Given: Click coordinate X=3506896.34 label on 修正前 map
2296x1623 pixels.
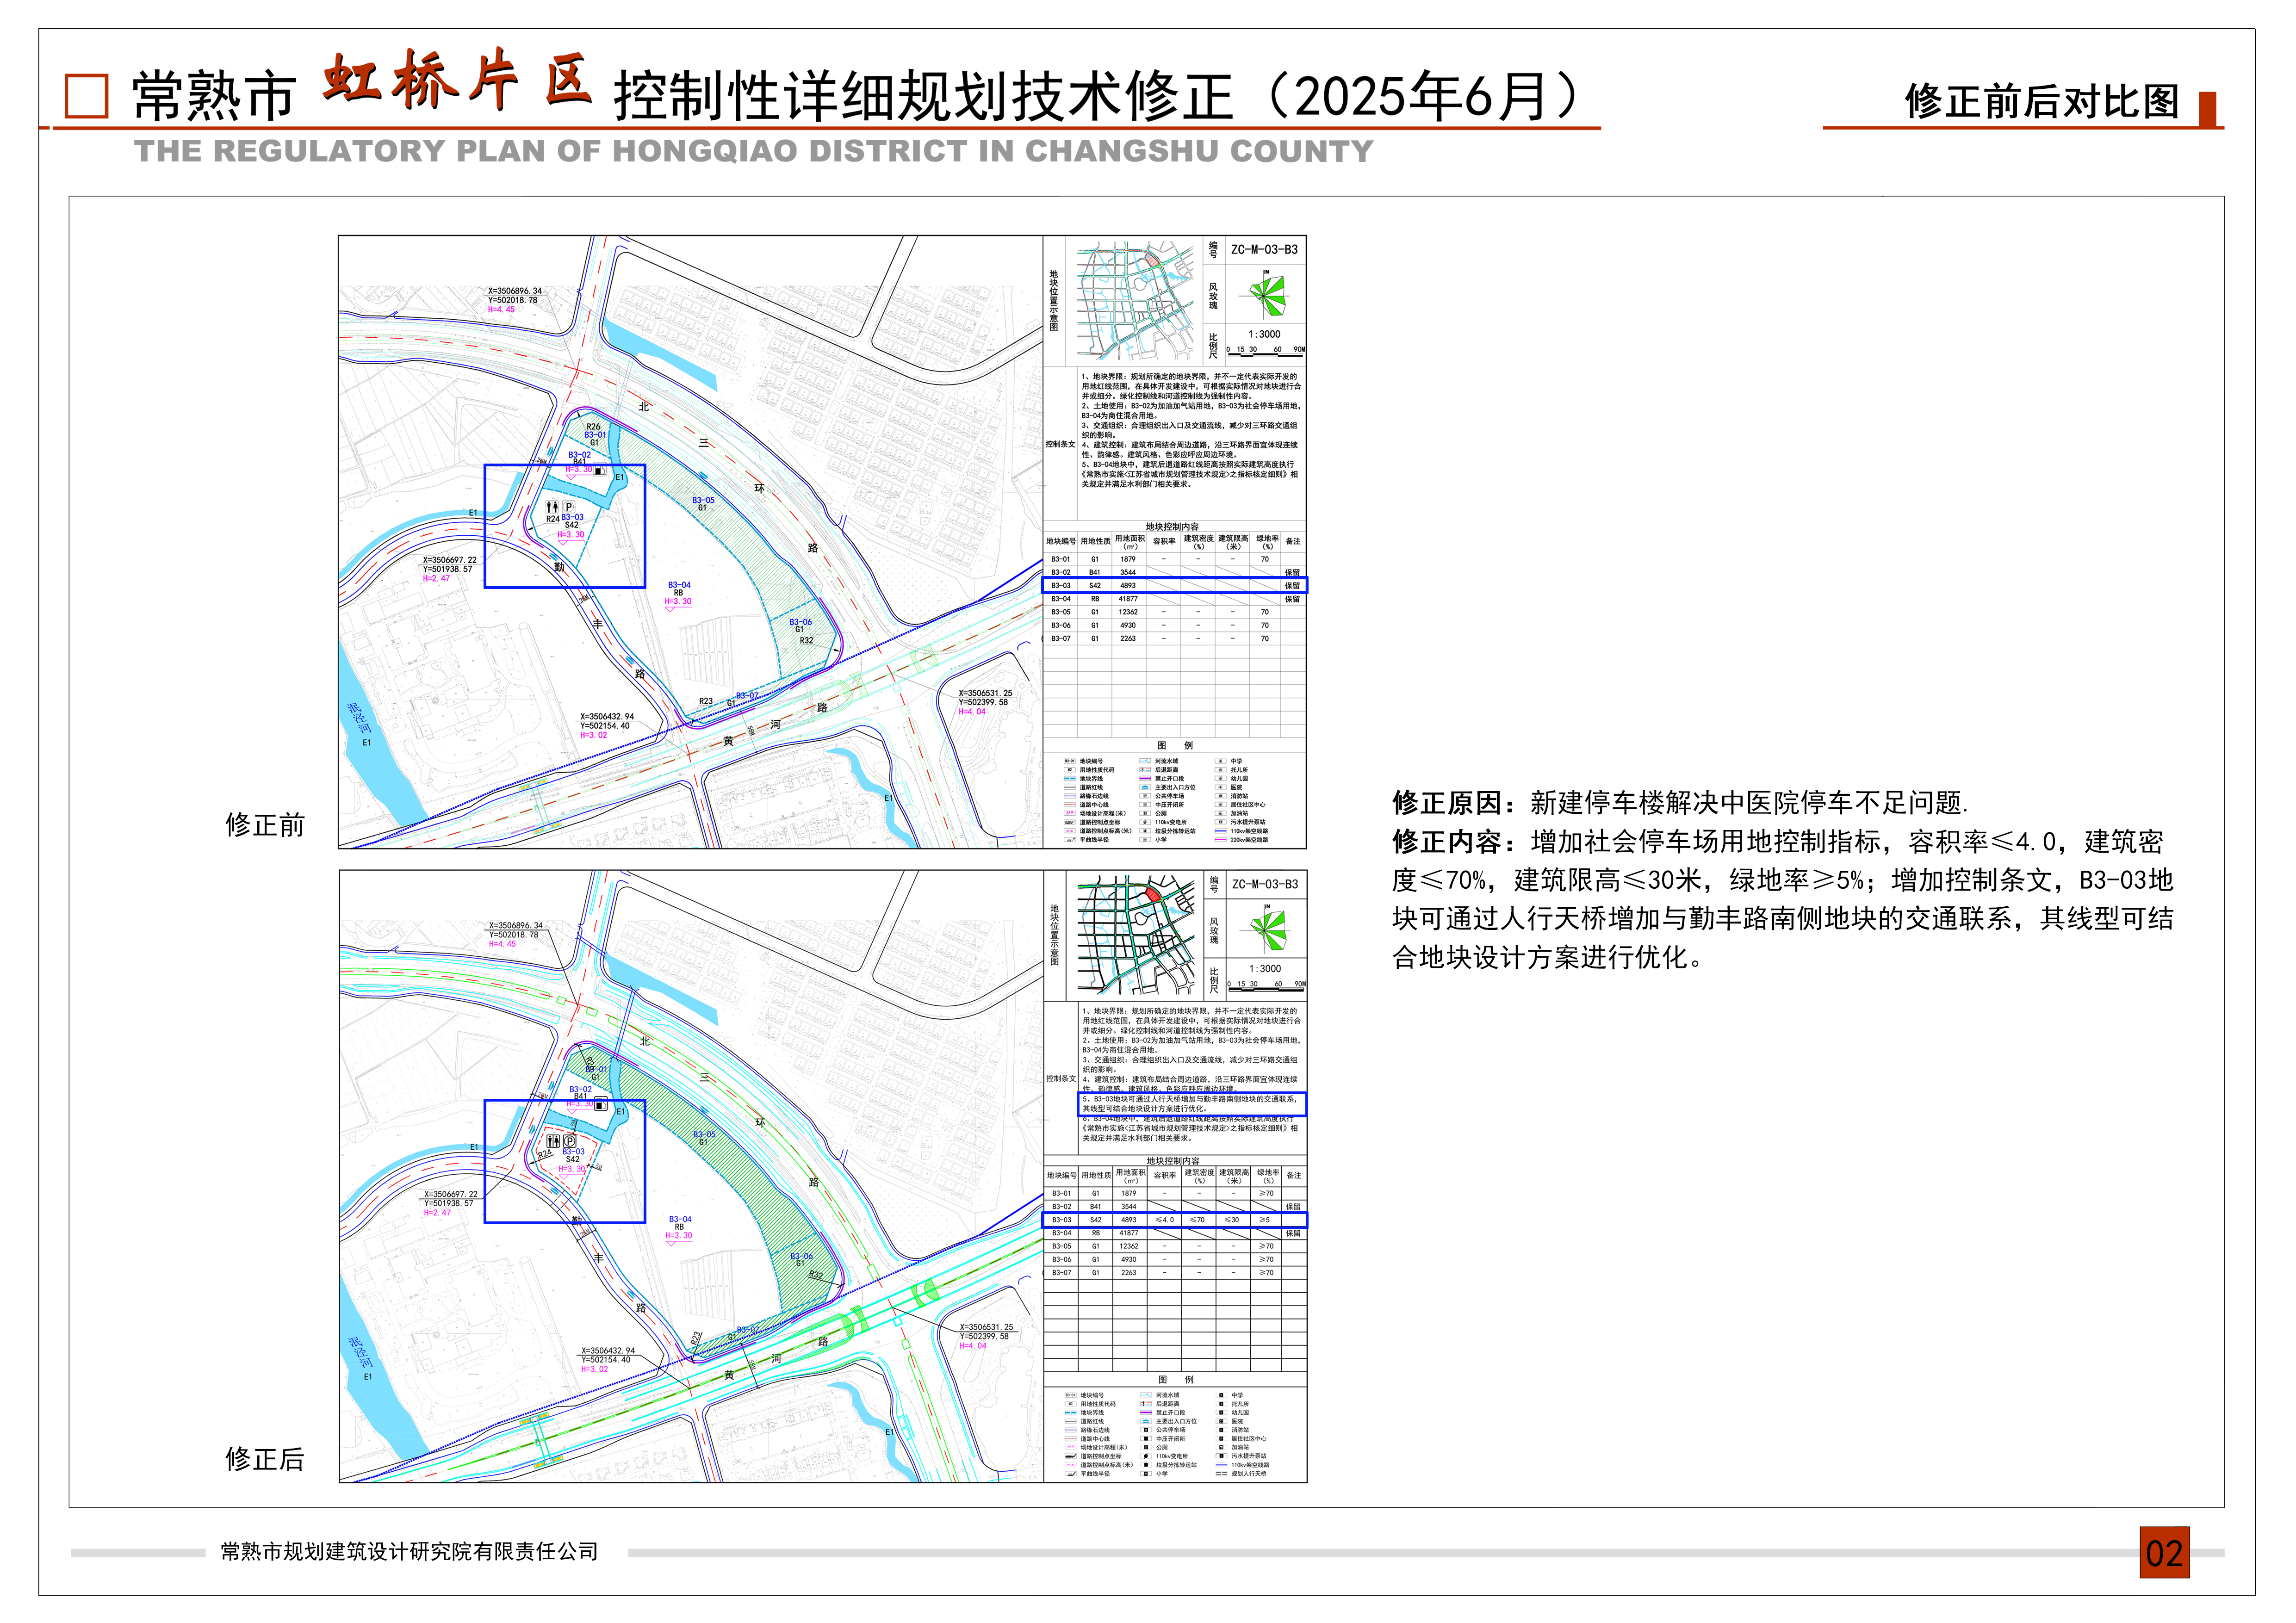Looking at the screenshot, I should click(515, 292).
